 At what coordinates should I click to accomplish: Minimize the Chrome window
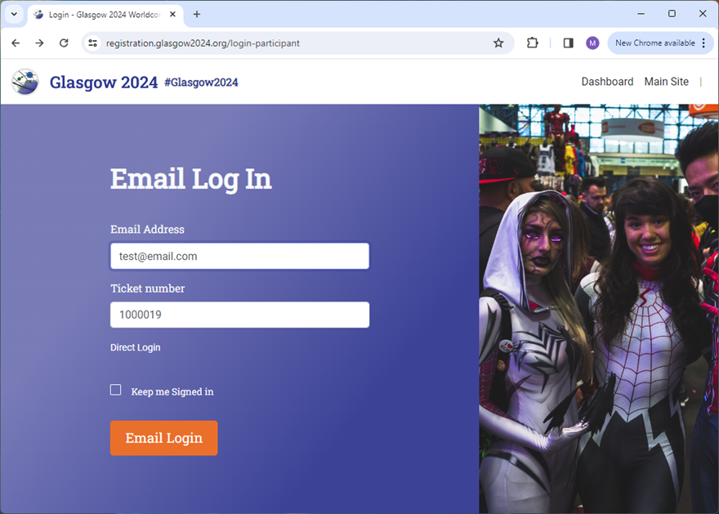(641, 14)
